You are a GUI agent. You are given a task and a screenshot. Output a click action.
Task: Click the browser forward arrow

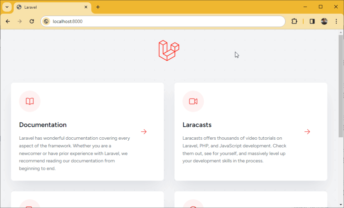[x=20, y=21]
